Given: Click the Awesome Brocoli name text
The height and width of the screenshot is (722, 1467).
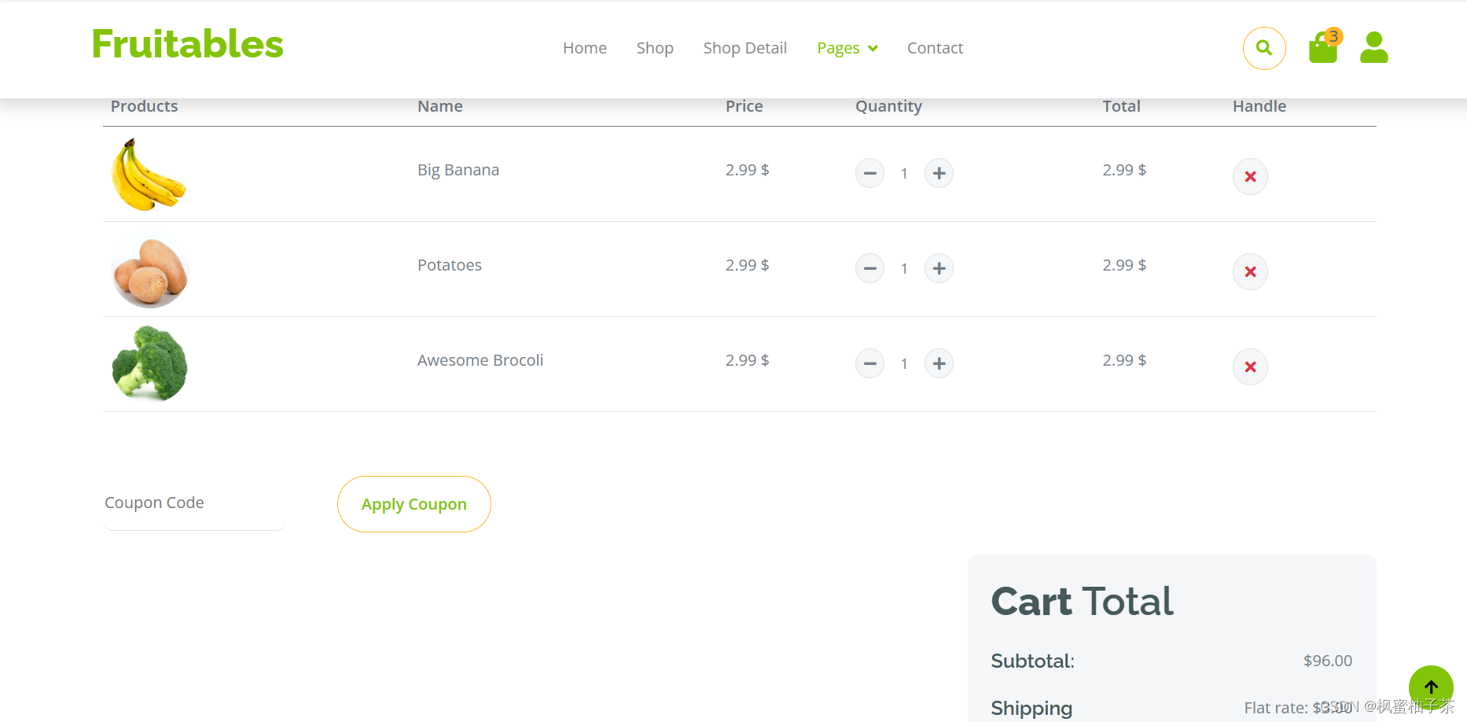Looking at the screenshot, I should click(480, 360).
